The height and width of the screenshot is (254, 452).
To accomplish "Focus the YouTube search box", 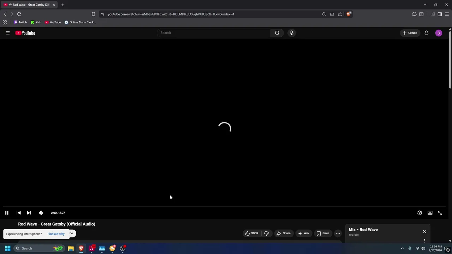I will 214,33.
